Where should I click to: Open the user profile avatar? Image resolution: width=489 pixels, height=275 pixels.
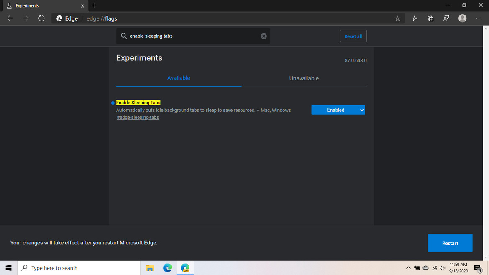[463, 18]
